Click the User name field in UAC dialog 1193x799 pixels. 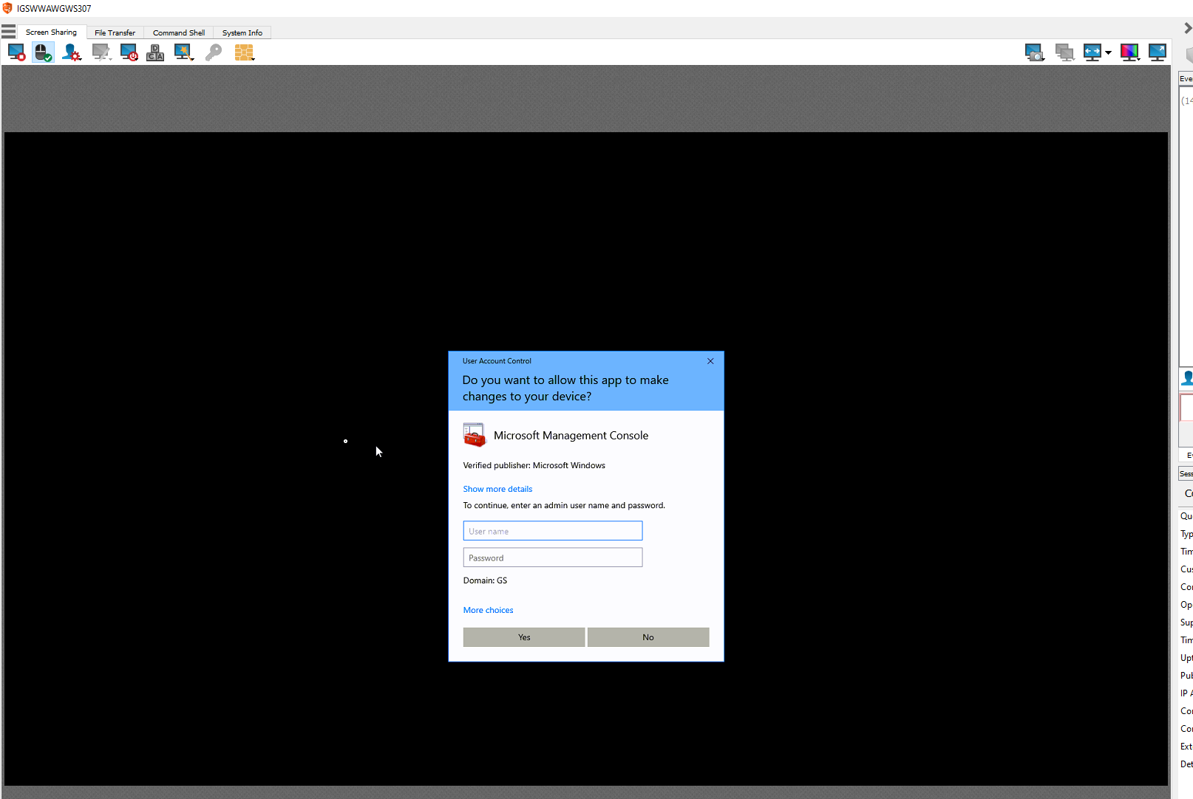pos(553,531)
